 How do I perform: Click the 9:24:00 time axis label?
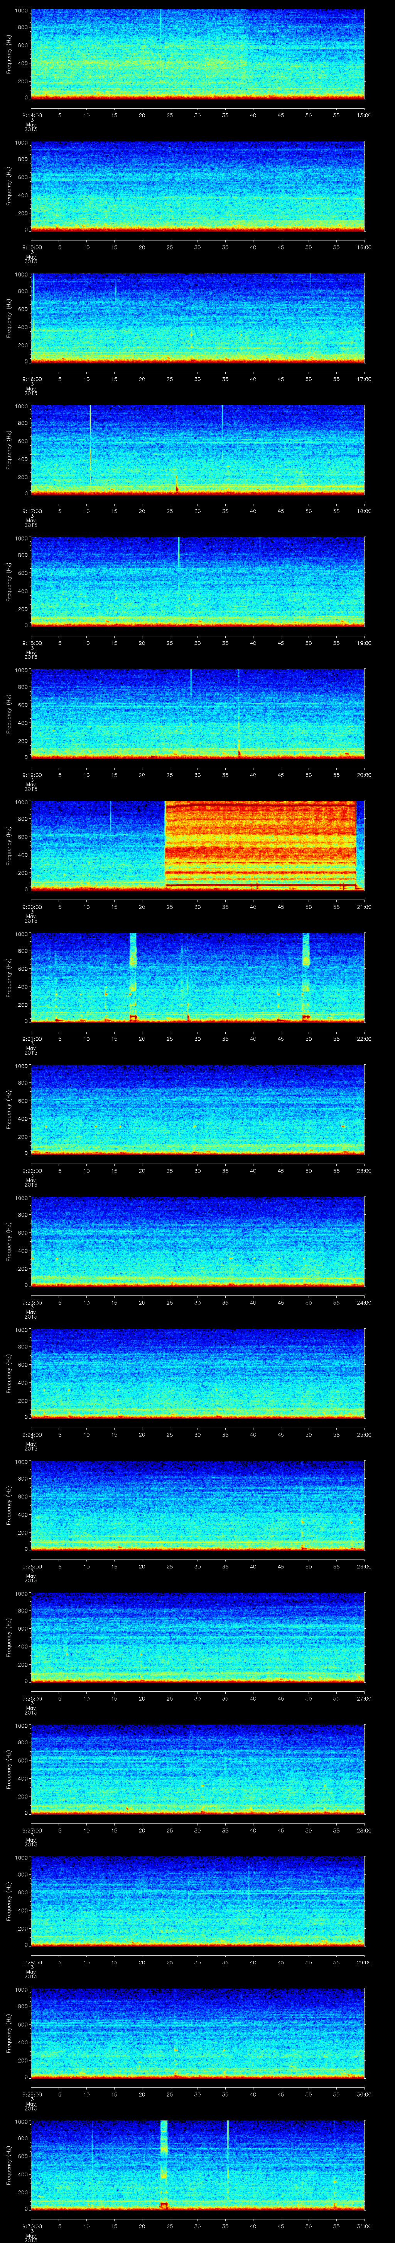30,1434
